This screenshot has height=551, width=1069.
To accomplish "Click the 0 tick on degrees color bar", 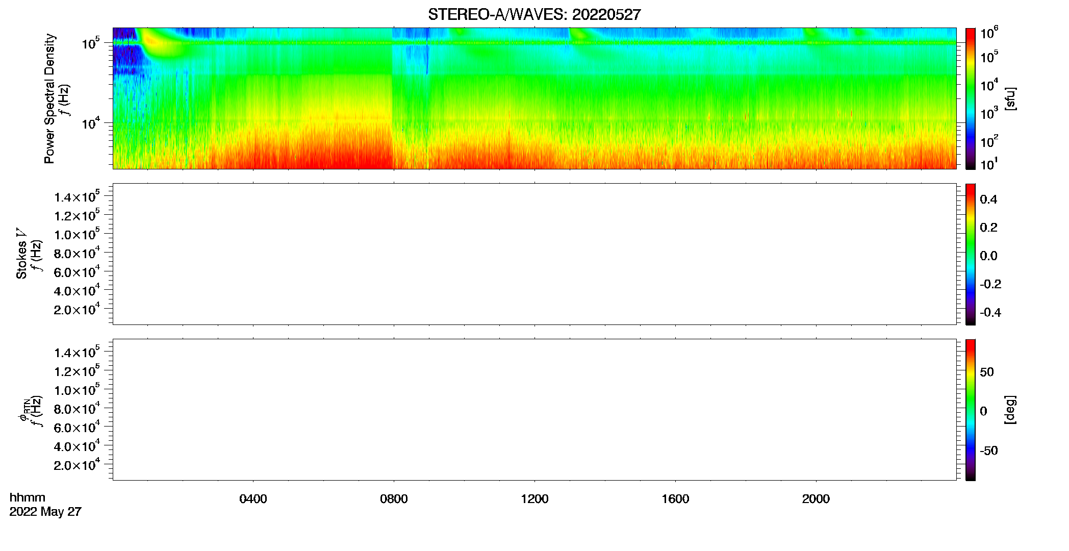I will click(x=983, y=411).
